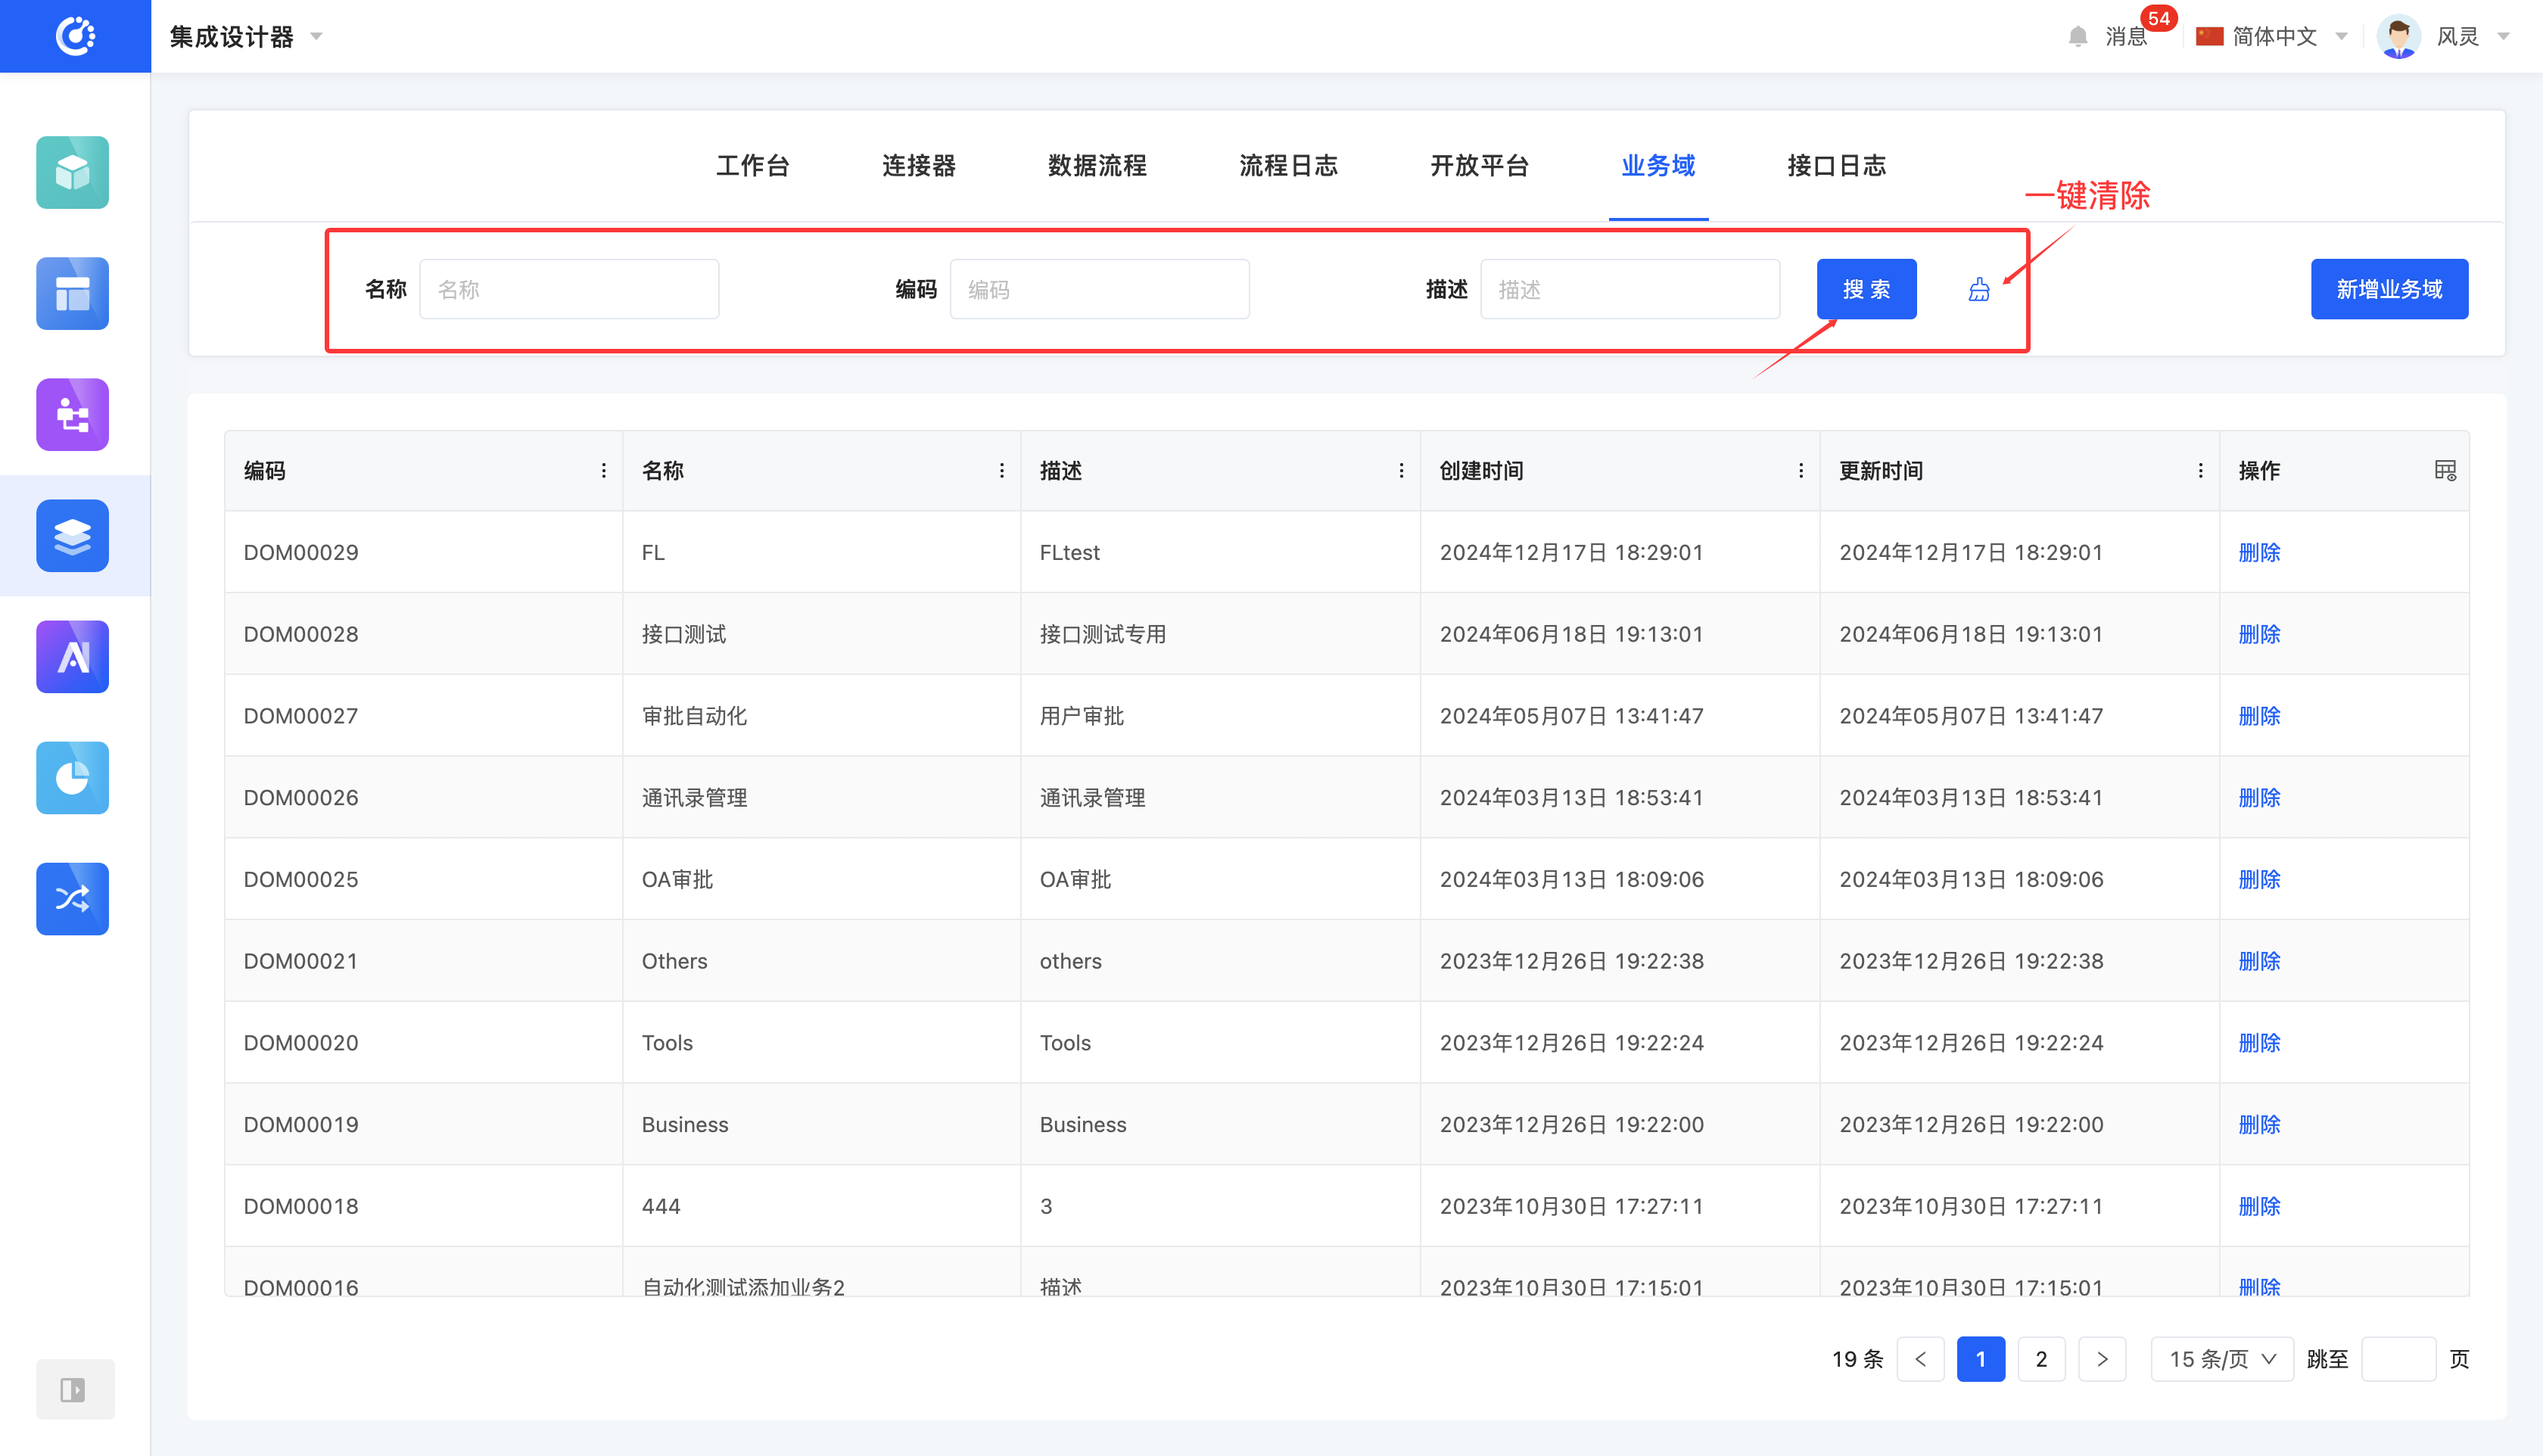Open the shuffle arrows sidebar module
The image size is (2543, 1456).
click(72, 898)
